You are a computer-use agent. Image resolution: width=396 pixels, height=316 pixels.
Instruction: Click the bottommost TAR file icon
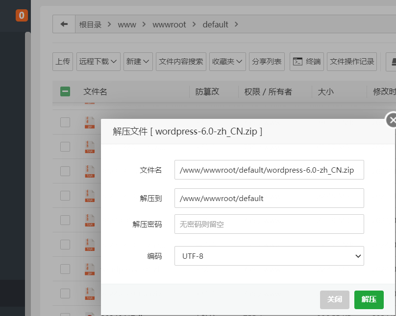tap(90, 293)
